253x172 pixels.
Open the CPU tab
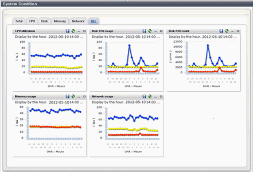(32, 21)
